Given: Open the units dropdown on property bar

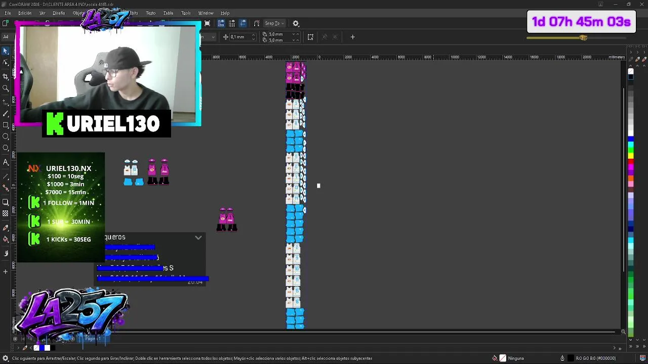Looking at the screenshot, I should pos(212,37).
